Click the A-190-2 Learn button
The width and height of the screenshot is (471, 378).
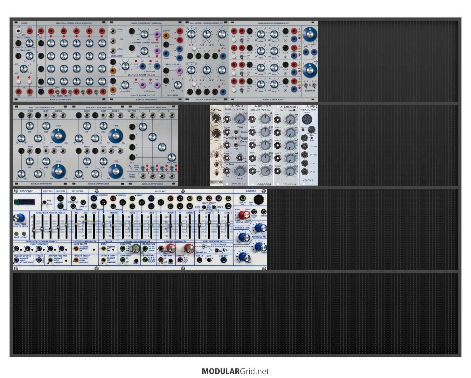[303, 130]
